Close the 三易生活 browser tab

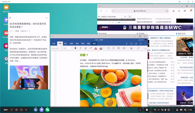click(x=125, y=17)
